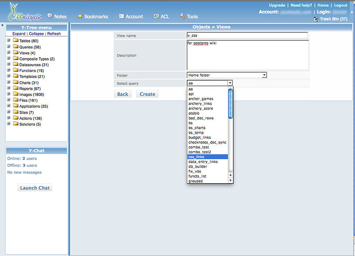
Task: Expand the Images tree node
Action: [8, 94]
